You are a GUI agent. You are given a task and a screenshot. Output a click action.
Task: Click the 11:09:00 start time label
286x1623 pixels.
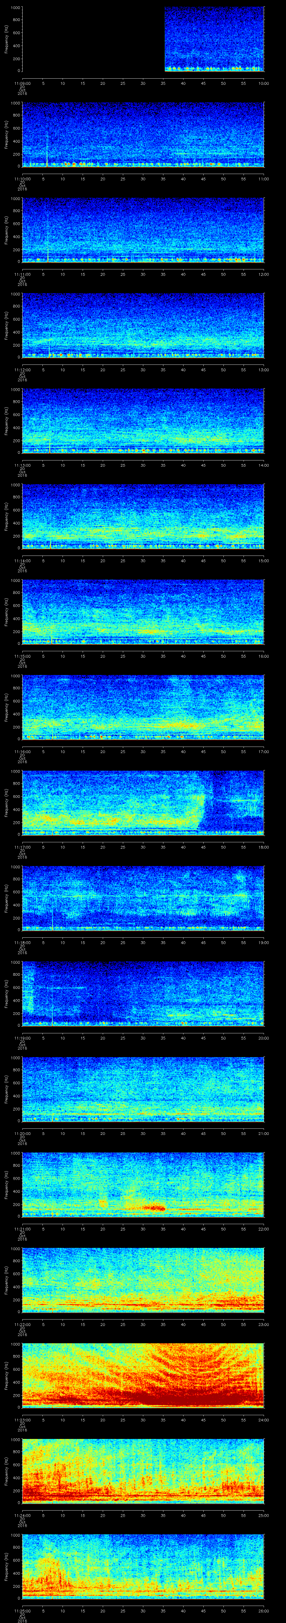tap(23, 83)
